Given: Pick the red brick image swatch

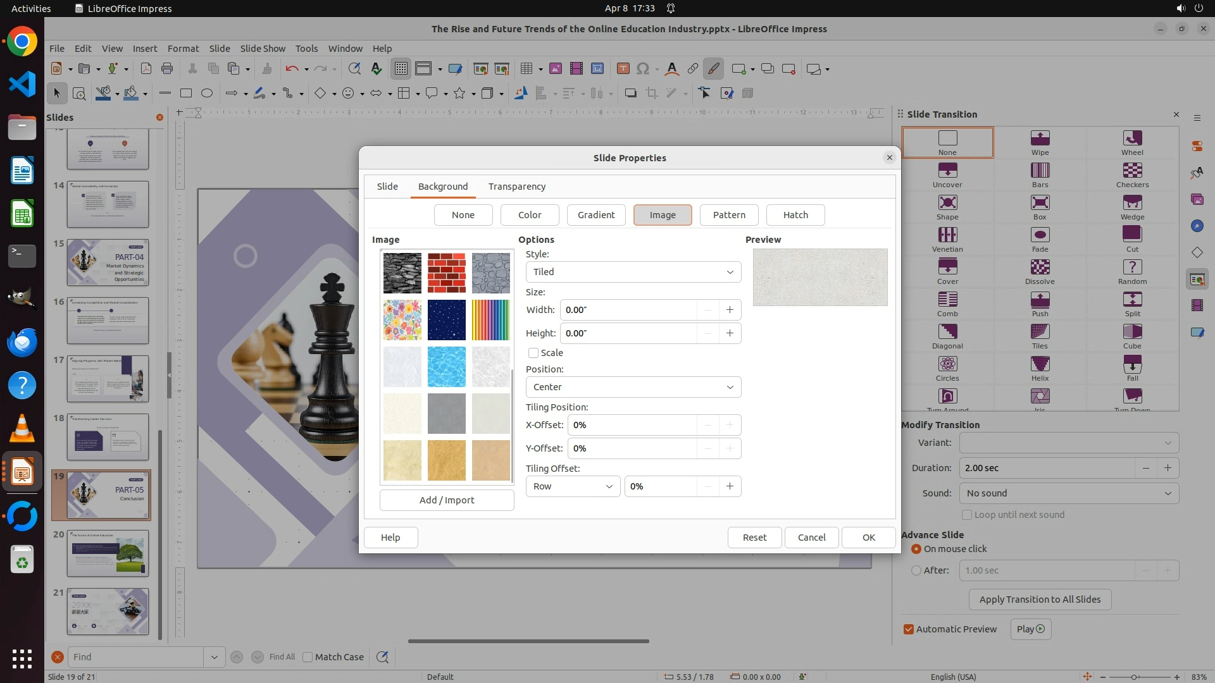Looking at the screenshot, I should tap(446, 273).
